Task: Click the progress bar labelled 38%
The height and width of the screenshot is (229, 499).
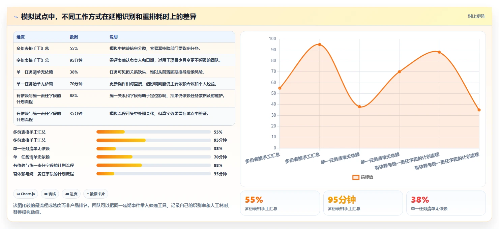Action: (x=153, y=149)
